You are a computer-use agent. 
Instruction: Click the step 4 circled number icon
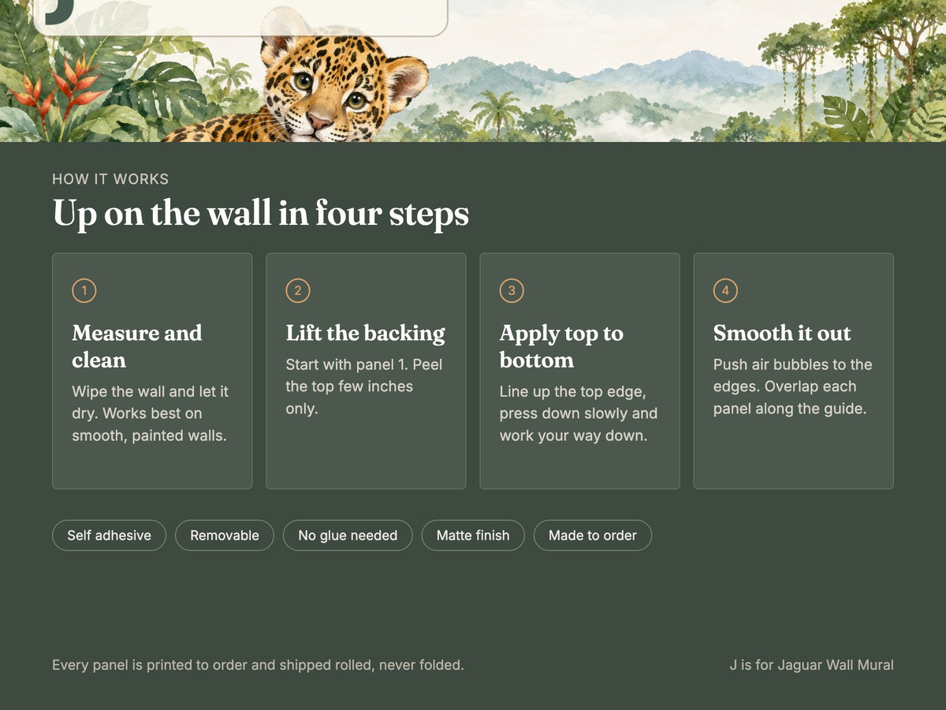click(x=725, y=291)
